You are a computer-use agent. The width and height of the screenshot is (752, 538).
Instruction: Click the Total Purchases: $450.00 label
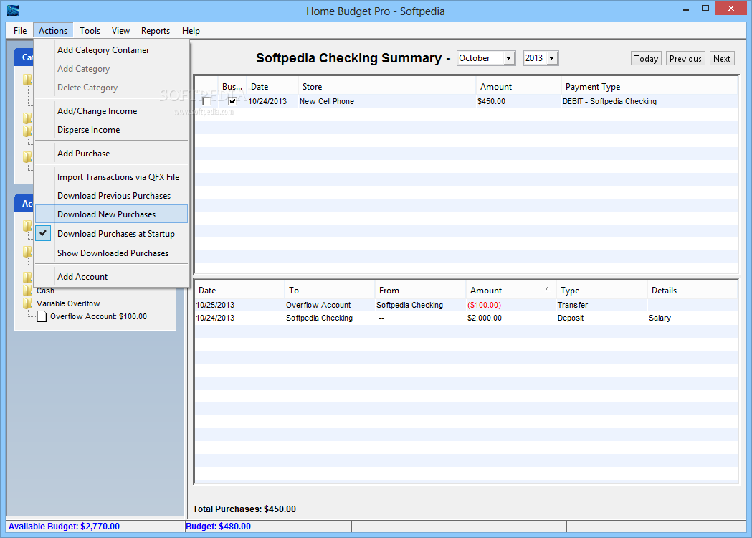click(244, 509)
